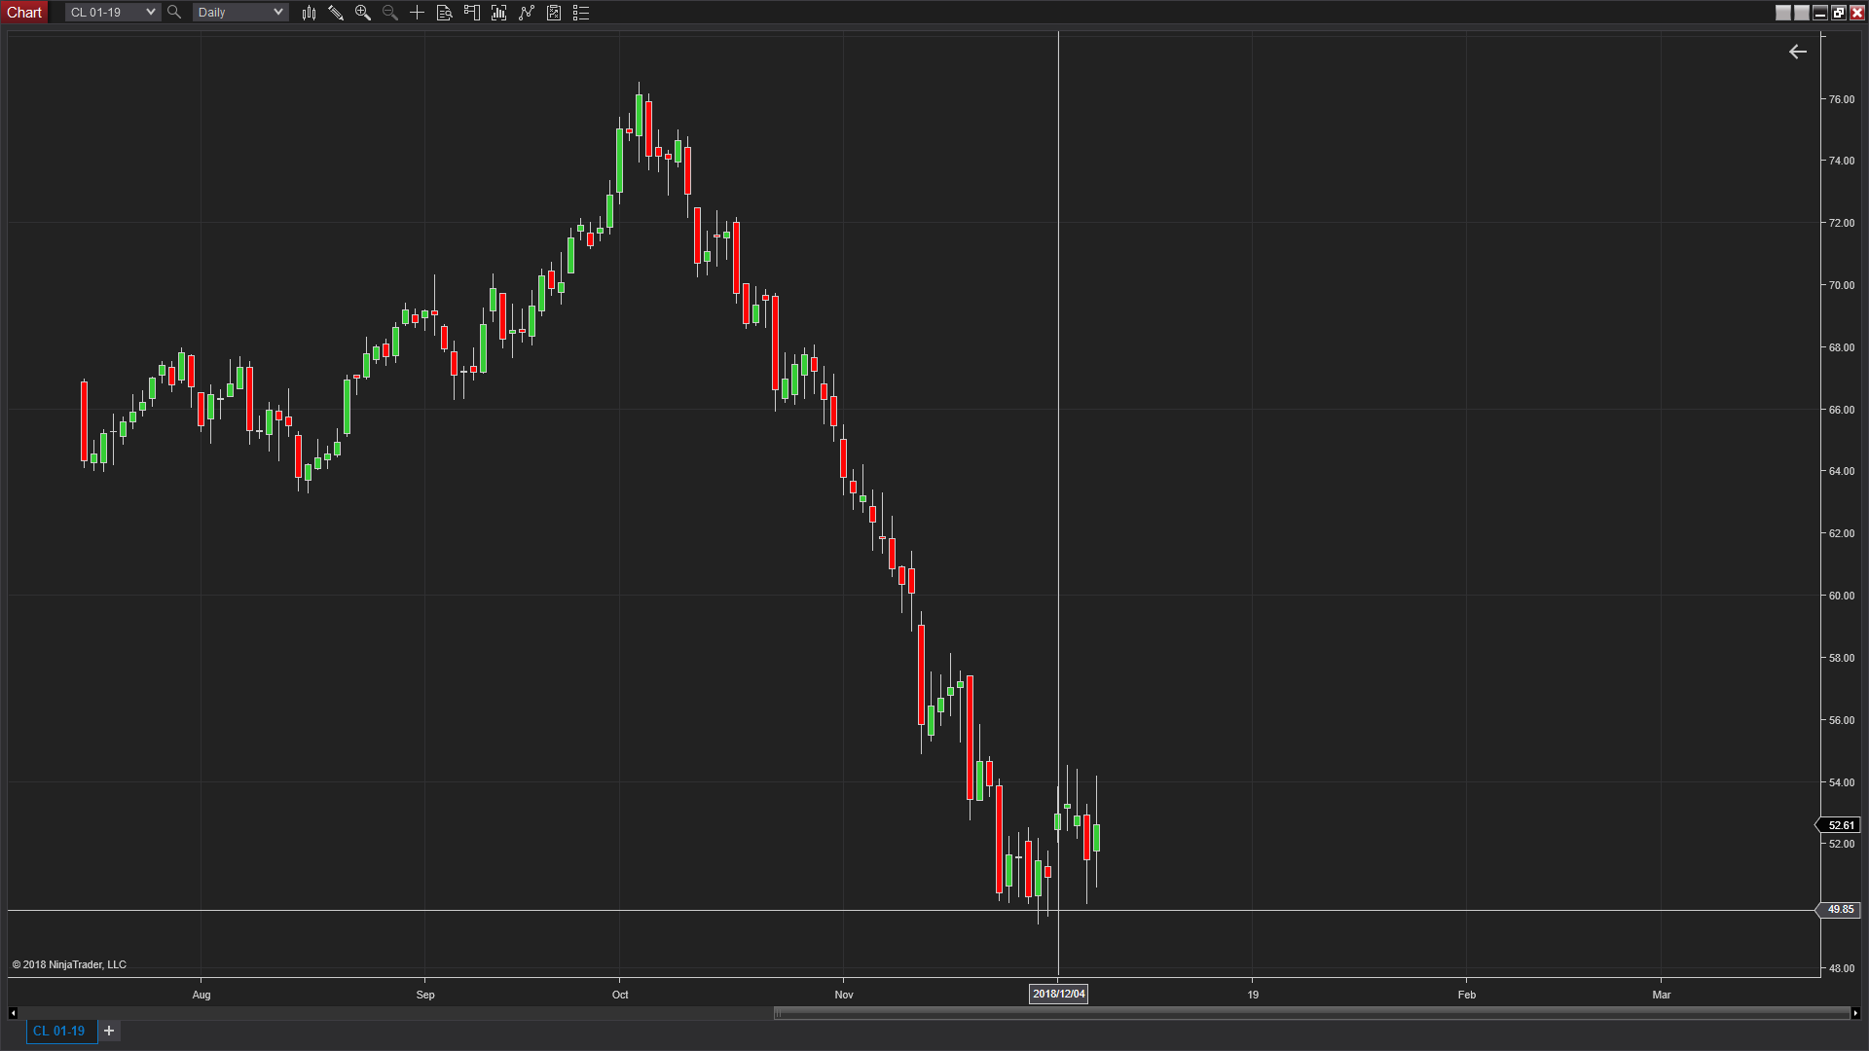Click the return-to-latest-bar arrow on chart

click(x=1797, y=52)
